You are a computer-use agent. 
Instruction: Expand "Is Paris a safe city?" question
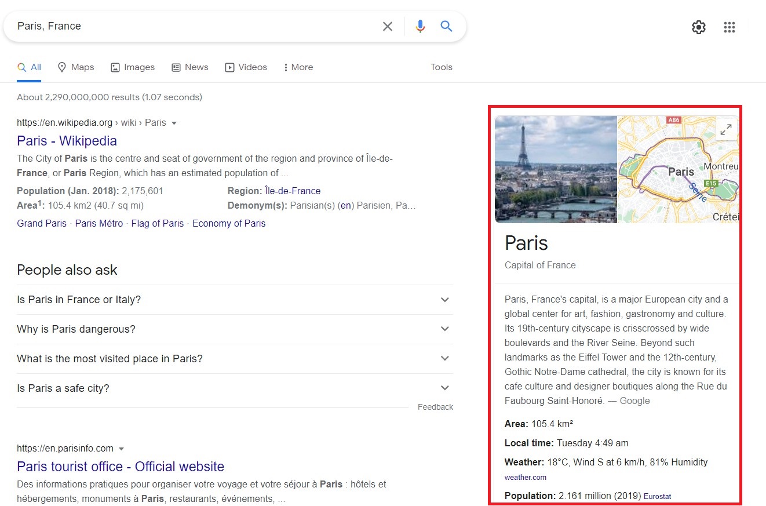click(x=235, y=388)
